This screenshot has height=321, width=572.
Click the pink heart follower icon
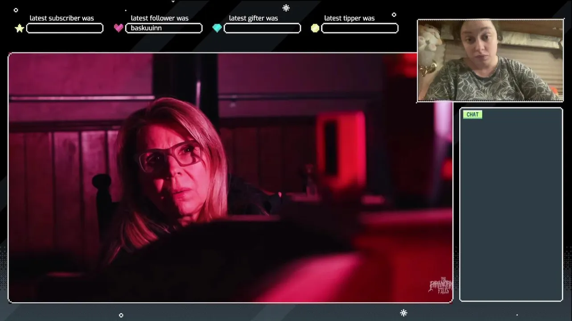(119, 28)
